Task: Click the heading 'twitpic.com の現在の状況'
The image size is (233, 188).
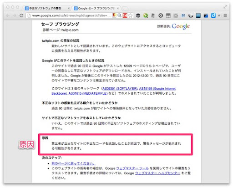Action: (61, 41)
